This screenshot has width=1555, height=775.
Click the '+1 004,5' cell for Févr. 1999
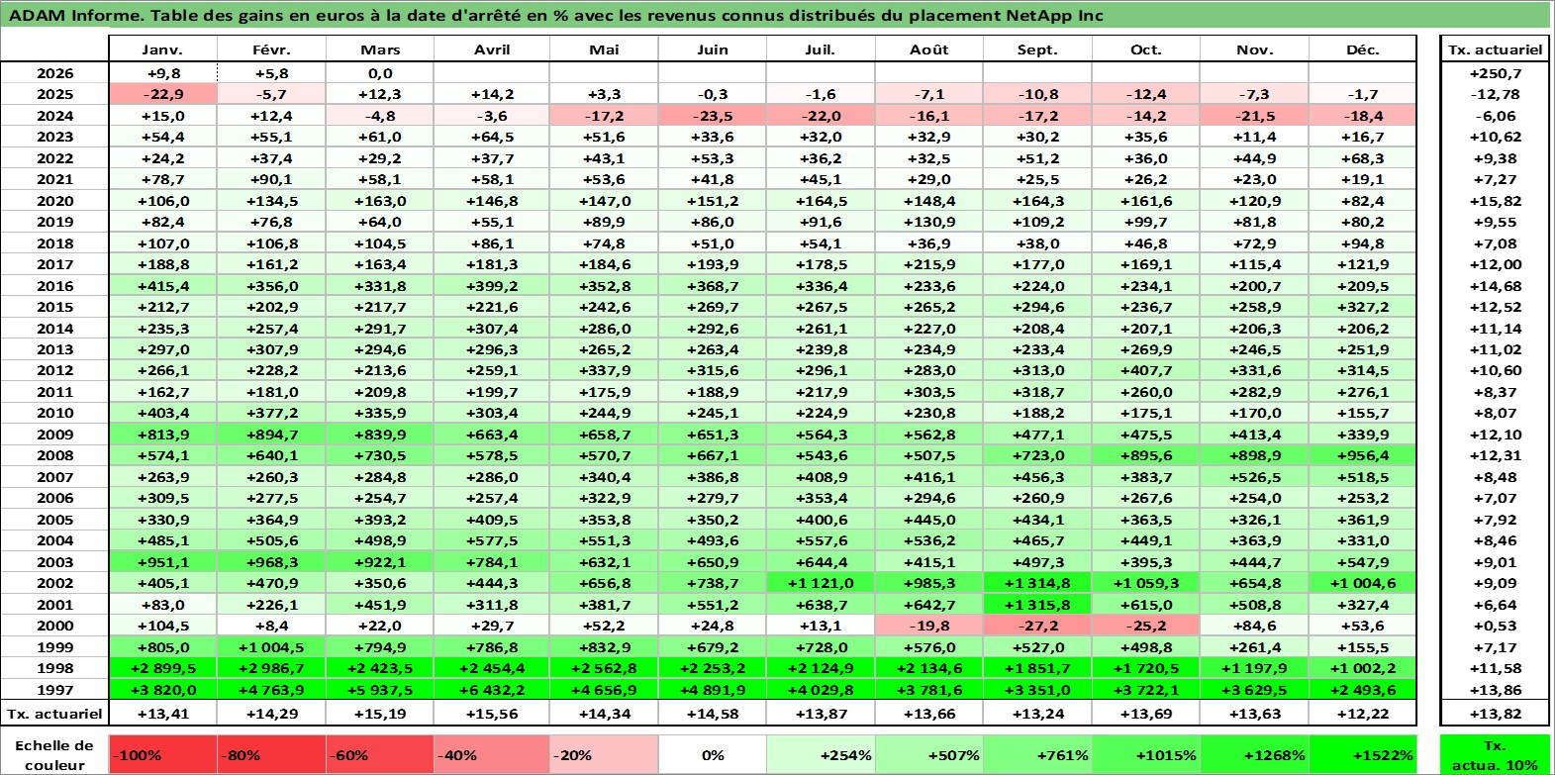tap(271, 647)
